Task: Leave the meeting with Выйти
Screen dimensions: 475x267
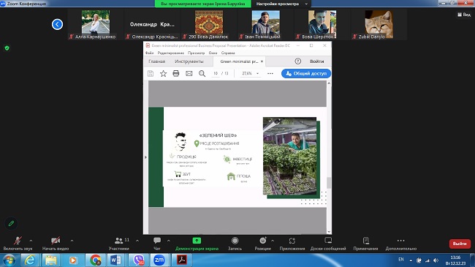Action: pos(460,244)
